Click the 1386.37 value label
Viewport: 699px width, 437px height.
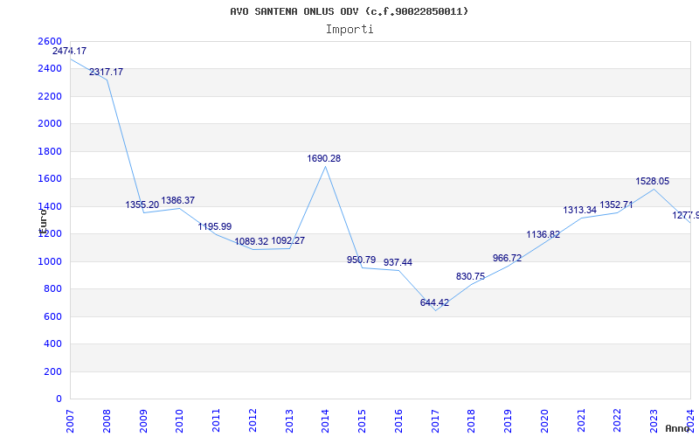(x=178, y=200)
